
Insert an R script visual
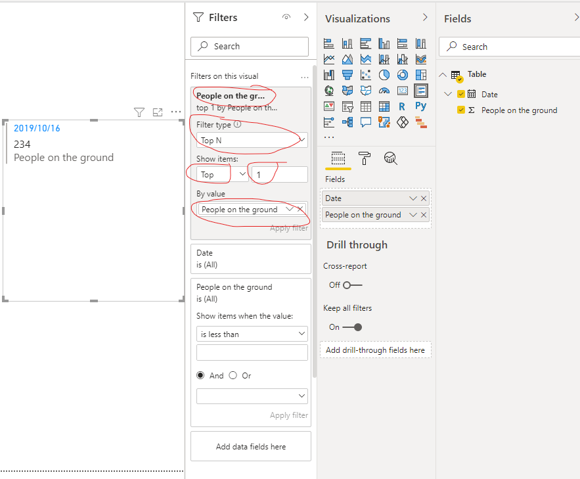(x=403, y=106)
